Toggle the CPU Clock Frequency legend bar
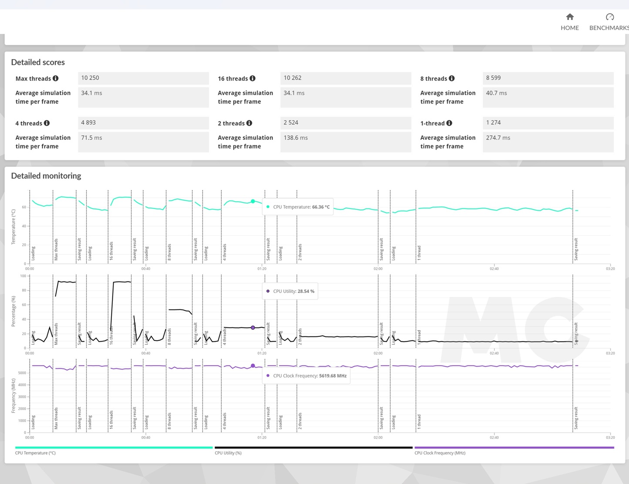 514,447
